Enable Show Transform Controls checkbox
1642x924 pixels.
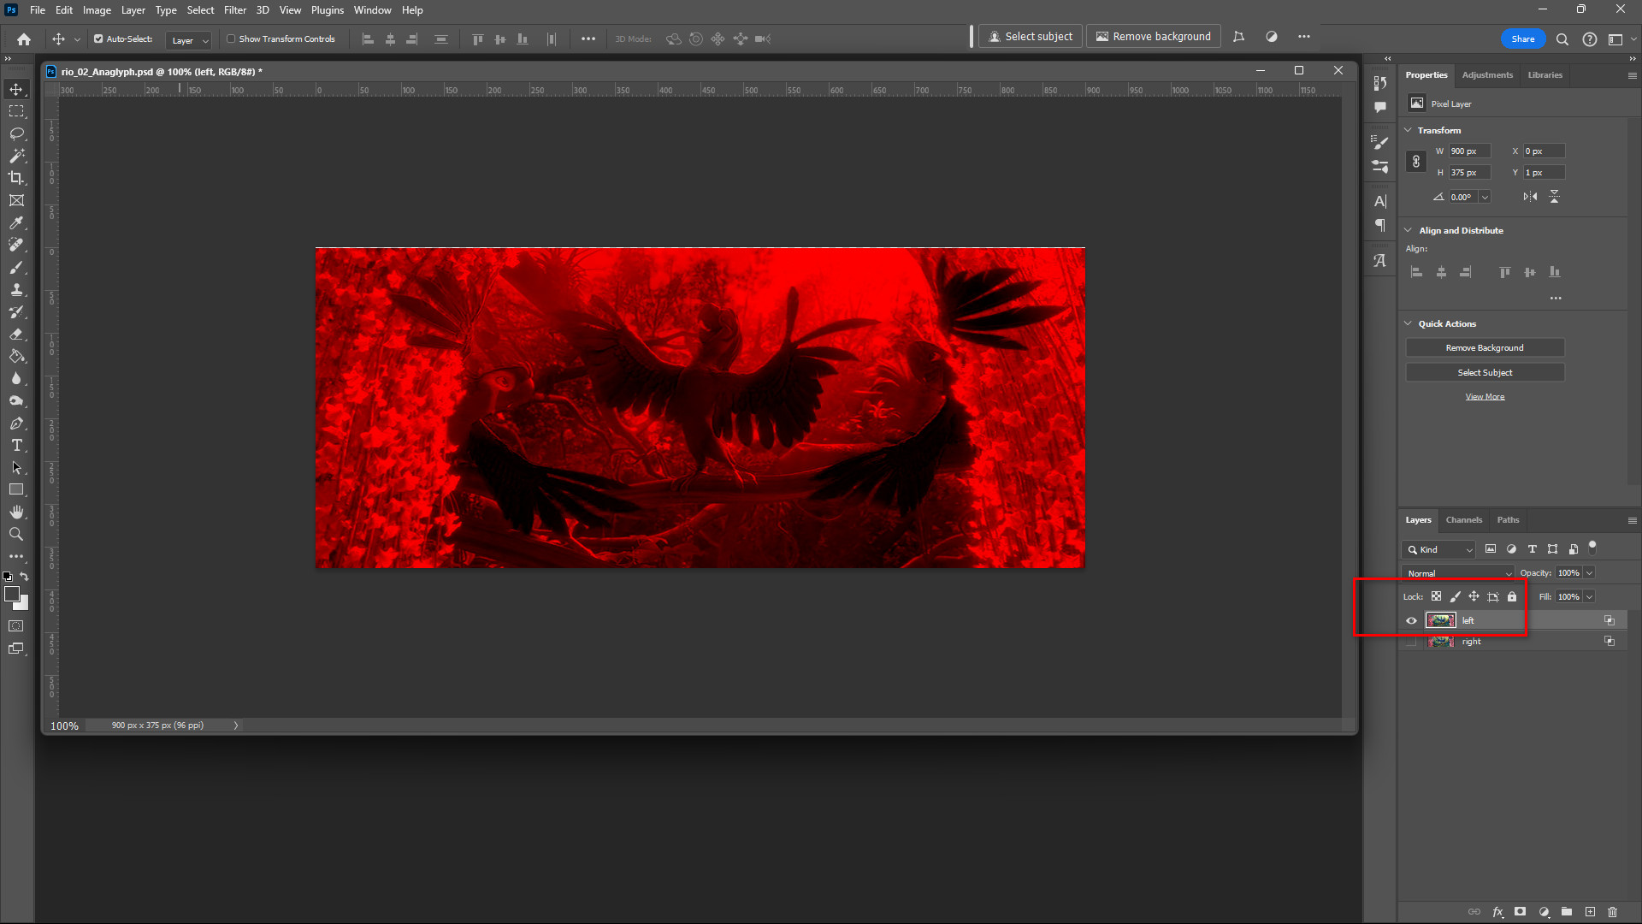coord(231,38)
